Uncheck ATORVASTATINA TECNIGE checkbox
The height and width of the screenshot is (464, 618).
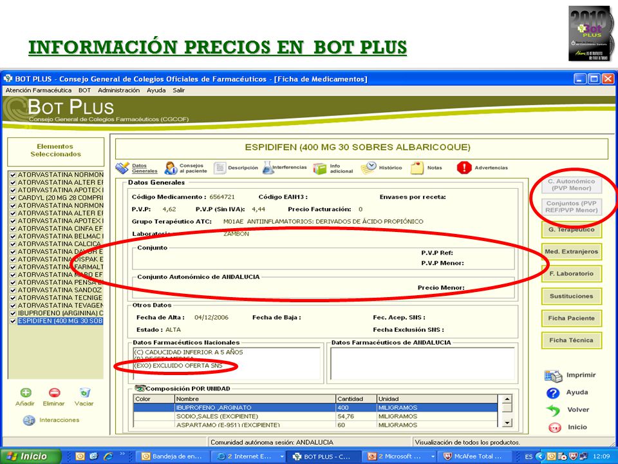tap(13, 298)
